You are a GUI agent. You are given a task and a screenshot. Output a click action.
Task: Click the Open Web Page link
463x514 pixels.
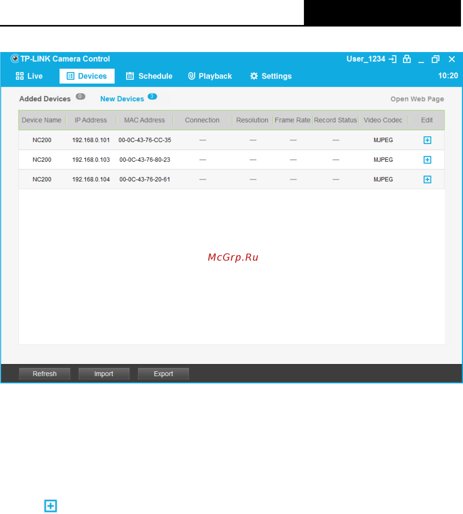(x=417, y=99)
